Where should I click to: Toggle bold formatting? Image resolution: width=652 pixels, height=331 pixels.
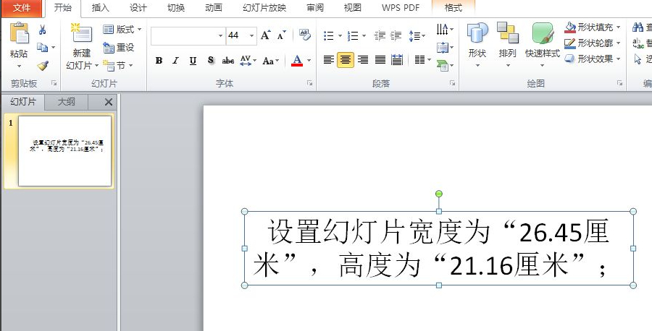point(159,61)
